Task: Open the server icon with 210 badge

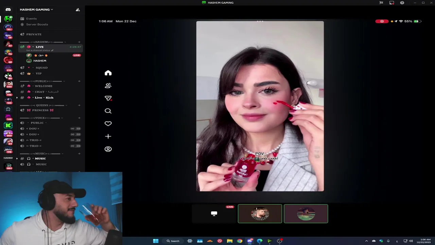Action: click(8, 68)
